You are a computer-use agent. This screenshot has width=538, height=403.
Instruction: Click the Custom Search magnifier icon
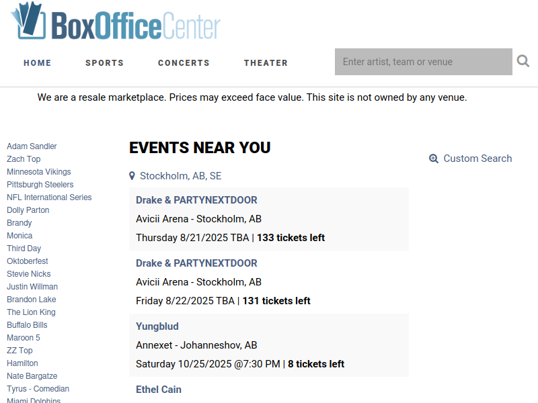pyautogui.click(x=434, y=159)
